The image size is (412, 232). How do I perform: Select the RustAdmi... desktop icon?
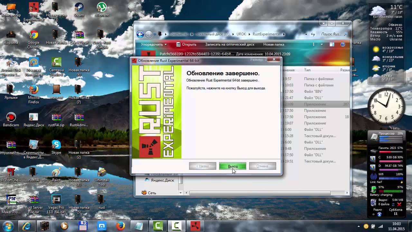coord(79,120)
